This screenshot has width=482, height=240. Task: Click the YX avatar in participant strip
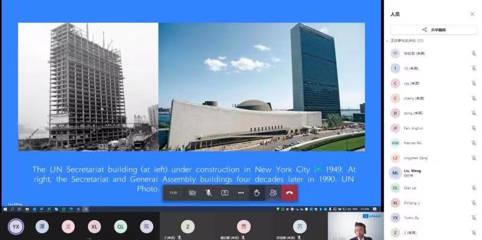point(16,227)
